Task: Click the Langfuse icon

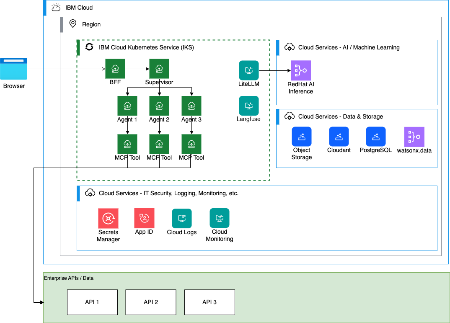Action: tap(249, 106)
